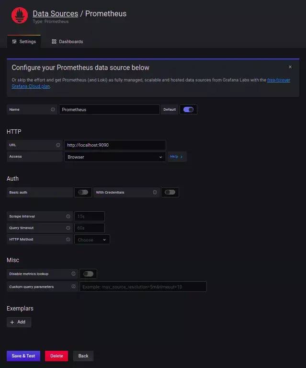Open the Data Sources breadcrumb link

56,13
